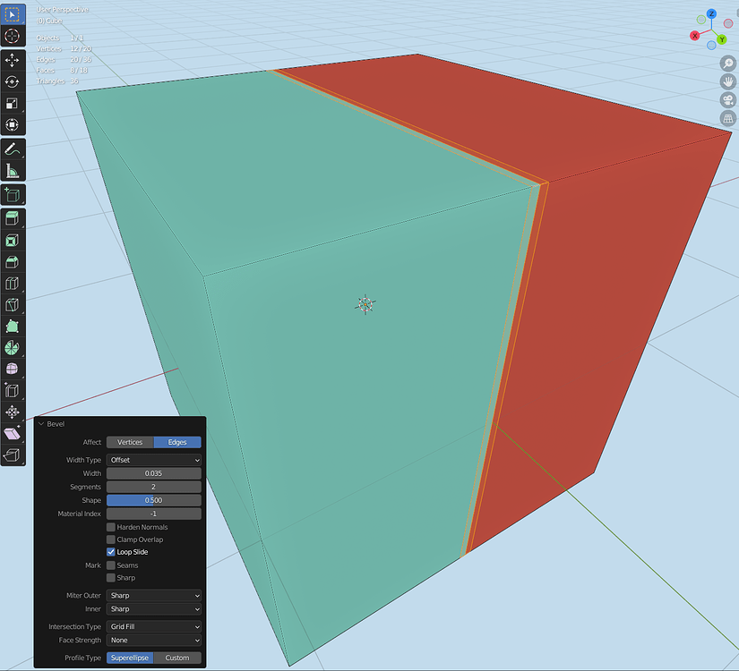
Task: Select the Move tool
Action: tap(13, 60)
